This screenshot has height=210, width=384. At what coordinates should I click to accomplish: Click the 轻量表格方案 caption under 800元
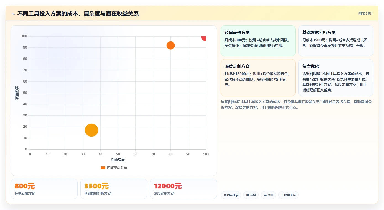(x=25, y=193)
